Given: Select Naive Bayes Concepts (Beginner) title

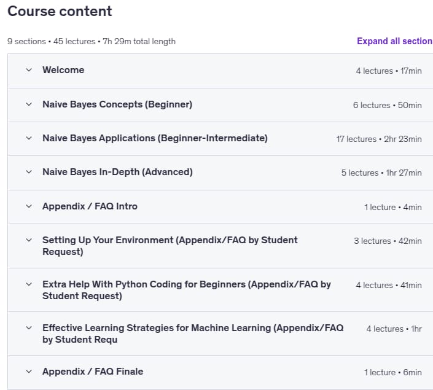Looking at the screenshot, I should [x=117, y=104].
